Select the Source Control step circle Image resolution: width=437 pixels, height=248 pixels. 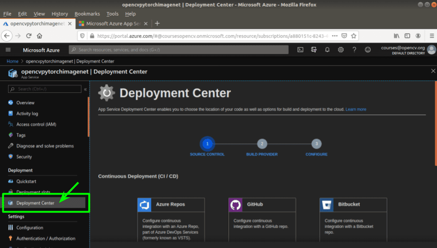207,144
